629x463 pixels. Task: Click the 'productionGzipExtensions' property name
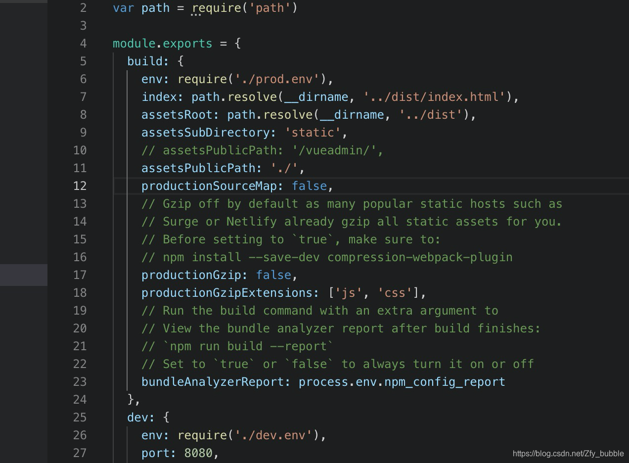[x=227, y=293]
